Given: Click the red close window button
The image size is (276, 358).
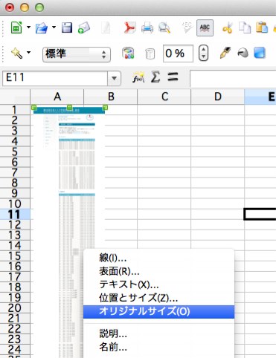Looking at the screenshot, I should coord(10,7).
